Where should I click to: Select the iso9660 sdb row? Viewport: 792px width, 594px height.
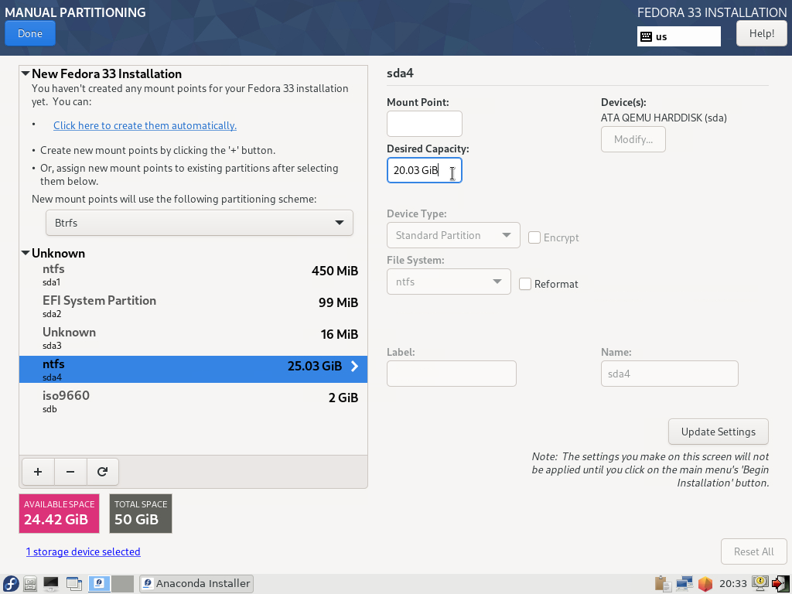tap(193, 401)
